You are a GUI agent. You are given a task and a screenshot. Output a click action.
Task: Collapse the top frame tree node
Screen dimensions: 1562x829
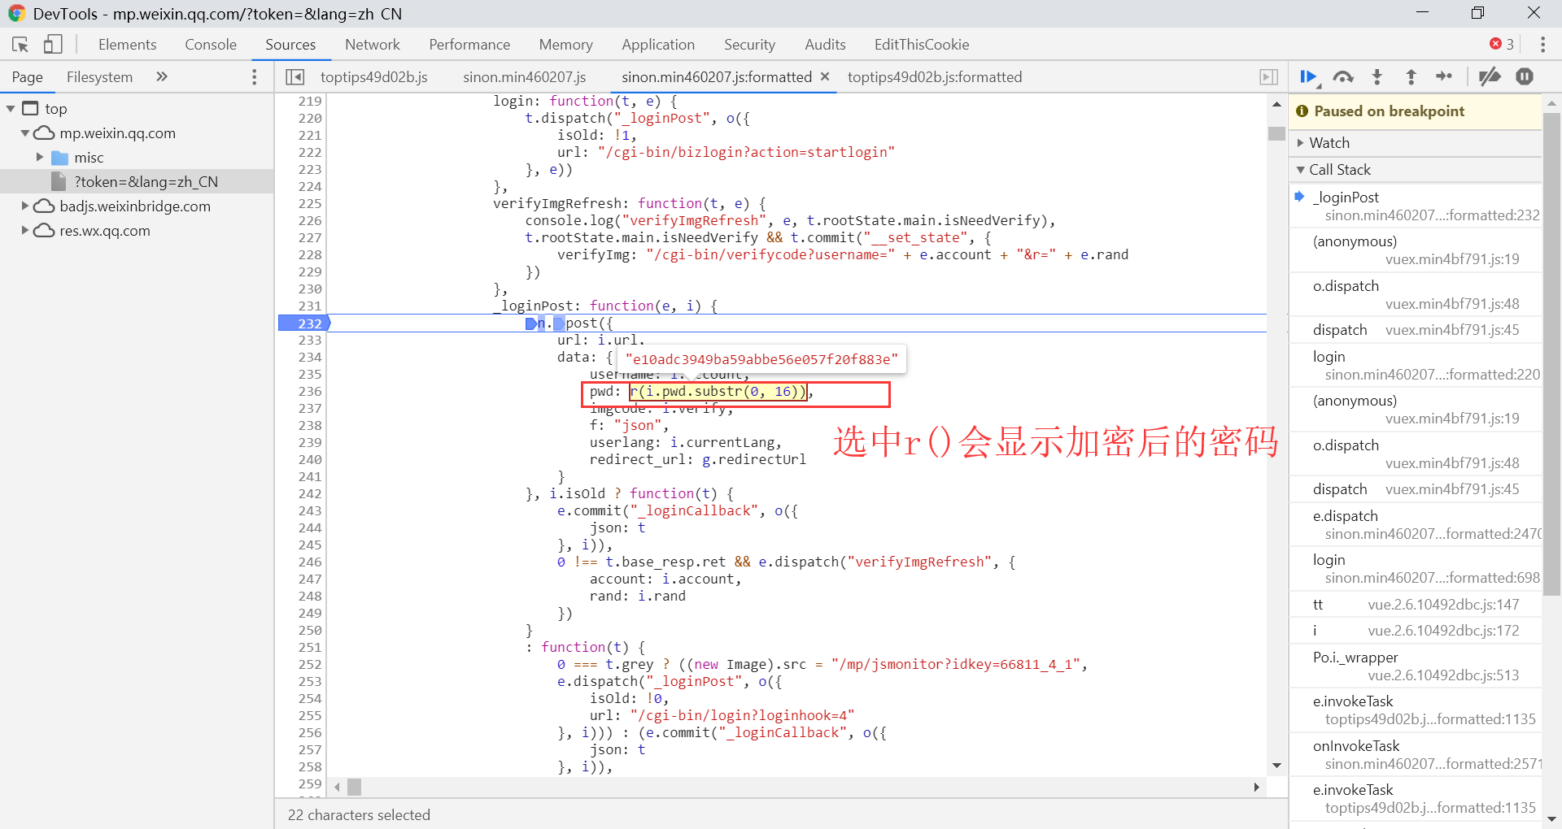11,109
